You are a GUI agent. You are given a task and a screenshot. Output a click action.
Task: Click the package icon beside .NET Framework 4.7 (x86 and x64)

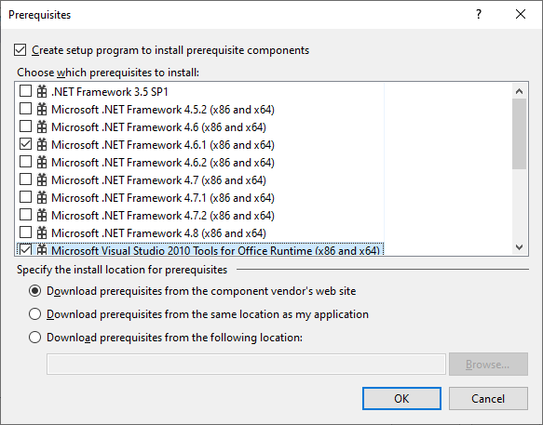(42, 179)
